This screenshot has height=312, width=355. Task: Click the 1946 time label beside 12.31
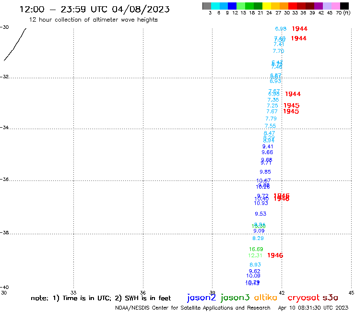coord(275,255)
